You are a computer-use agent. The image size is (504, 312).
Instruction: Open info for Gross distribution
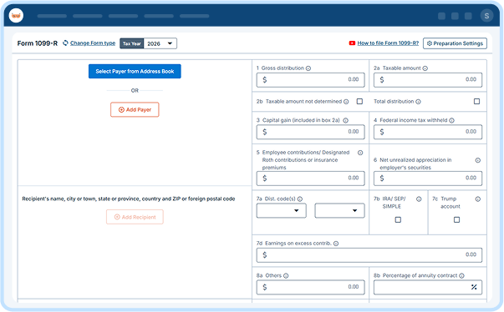point(308,68)
